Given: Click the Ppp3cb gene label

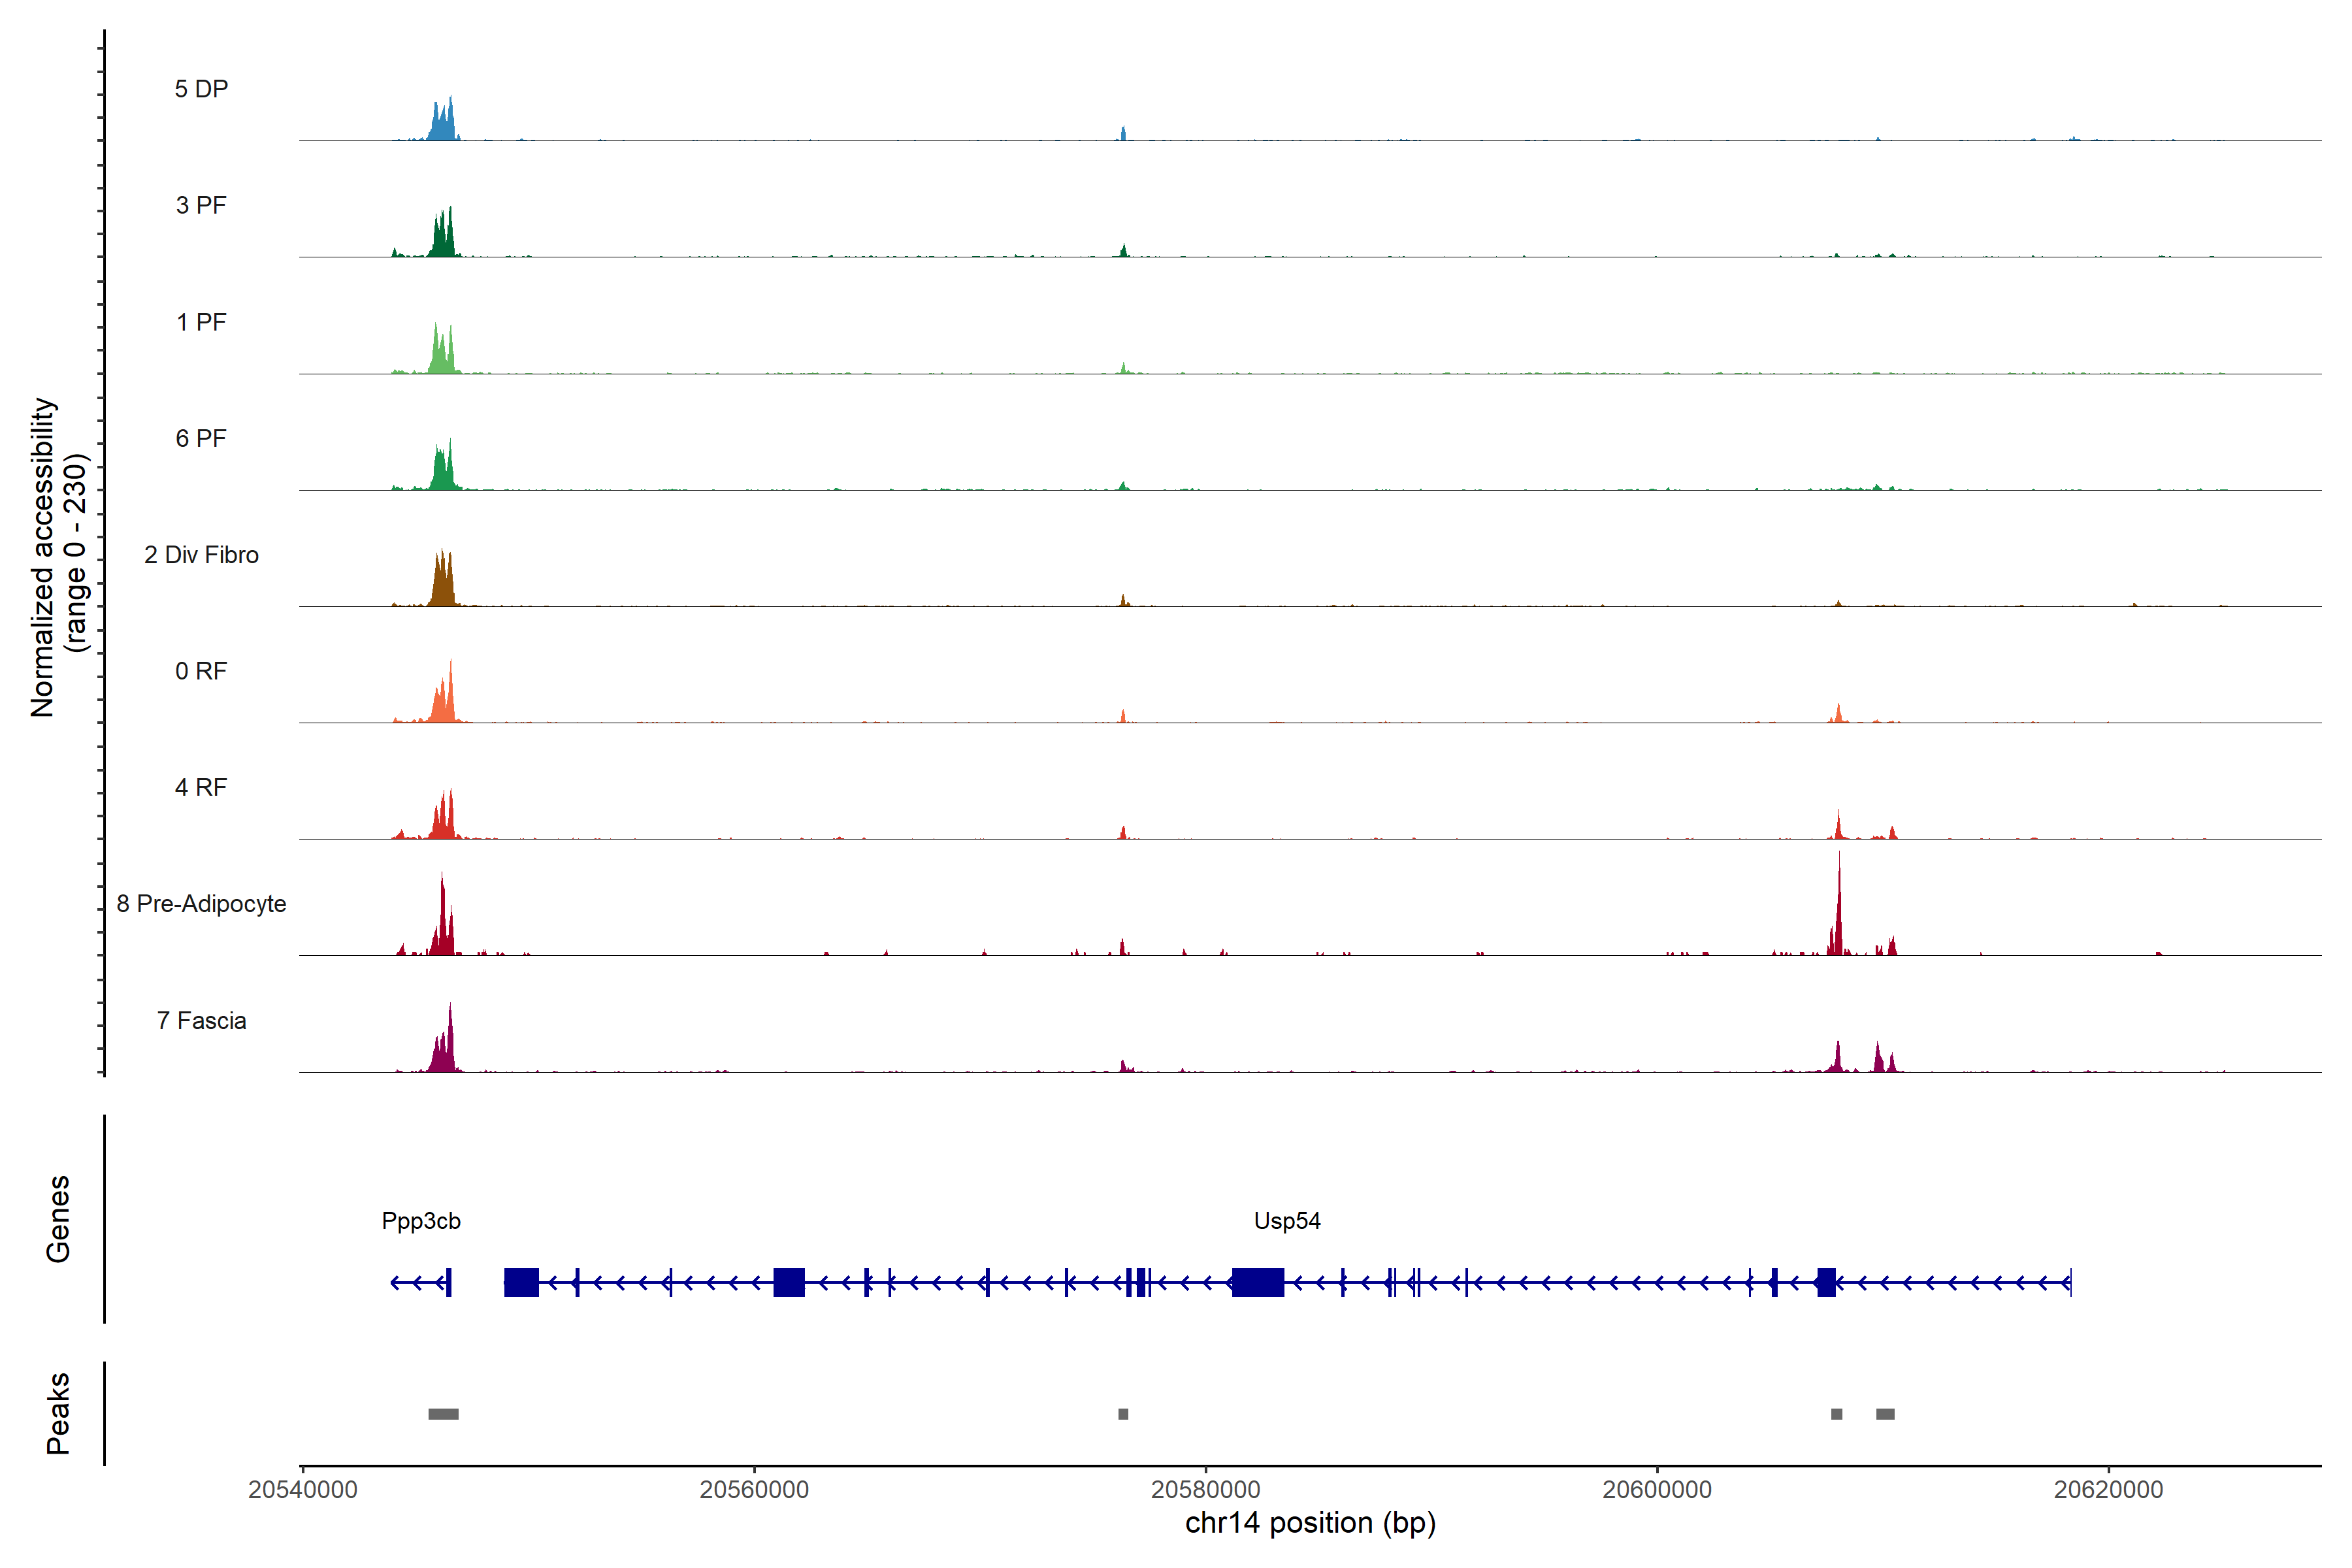Looking at the screenshot, I should (421, 1221).
